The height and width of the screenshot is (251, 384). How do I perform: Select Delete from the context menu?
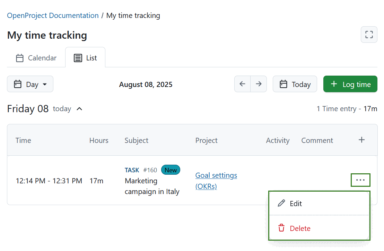pos(300,228)
